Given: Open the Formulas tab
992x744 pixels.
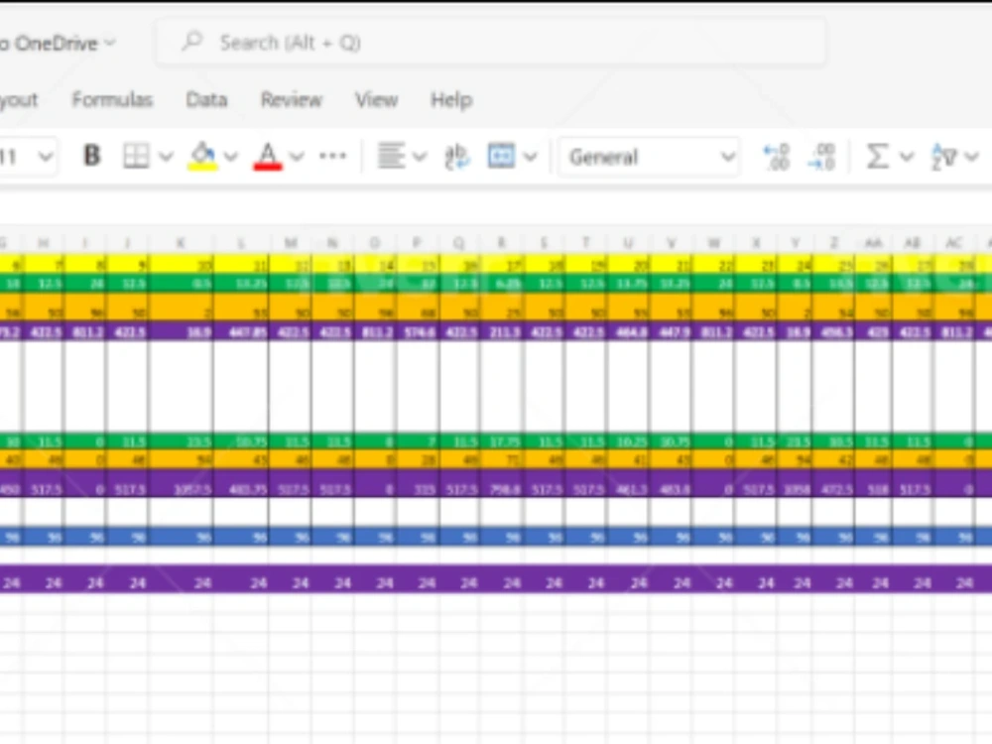Looking at the screenshot, I should click(112, 99).
